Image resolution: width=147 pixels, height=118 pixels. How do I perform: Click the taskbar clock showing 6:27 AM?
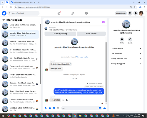pos(137,116)
